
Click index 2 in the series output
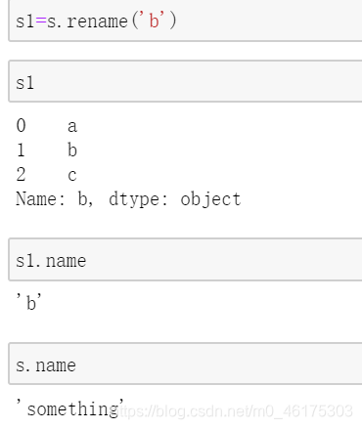[21, 175]
